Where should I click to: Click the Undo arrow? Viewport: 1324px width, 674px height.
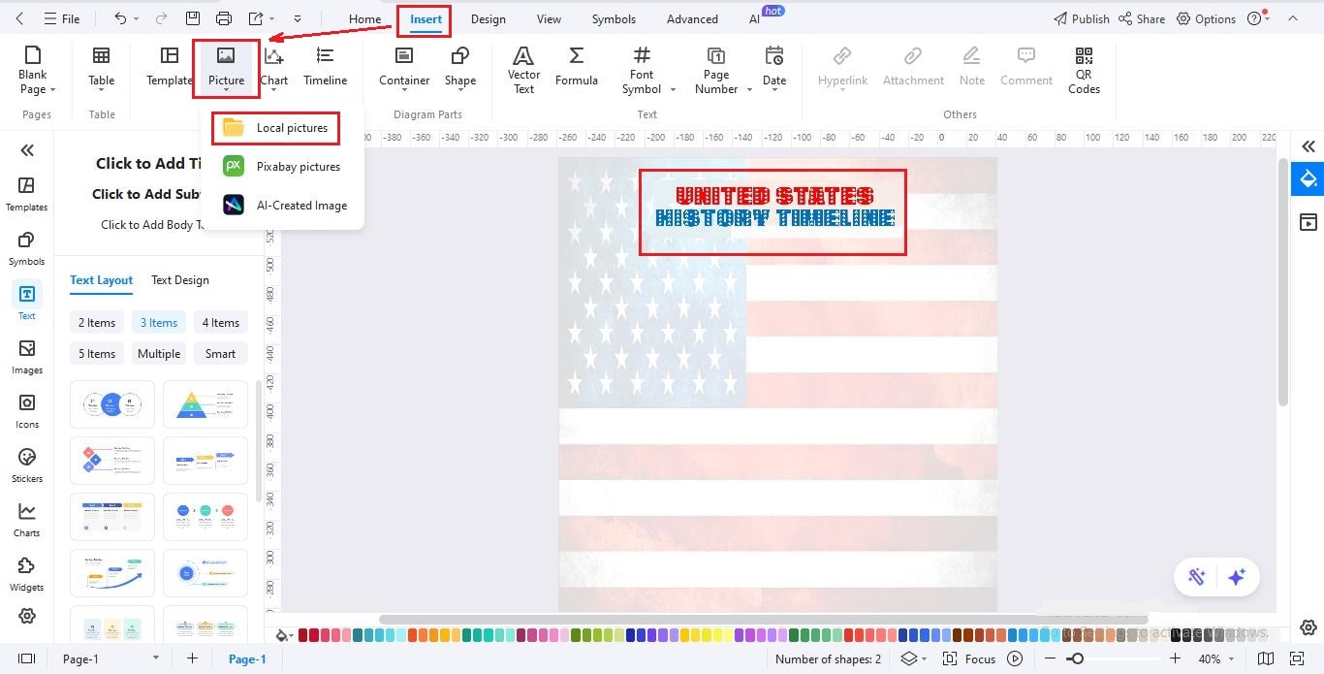120,18
